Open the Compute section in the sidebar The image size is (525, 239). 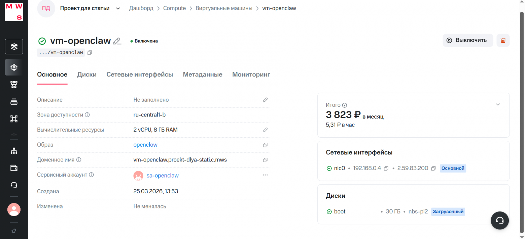click(14, 67)
